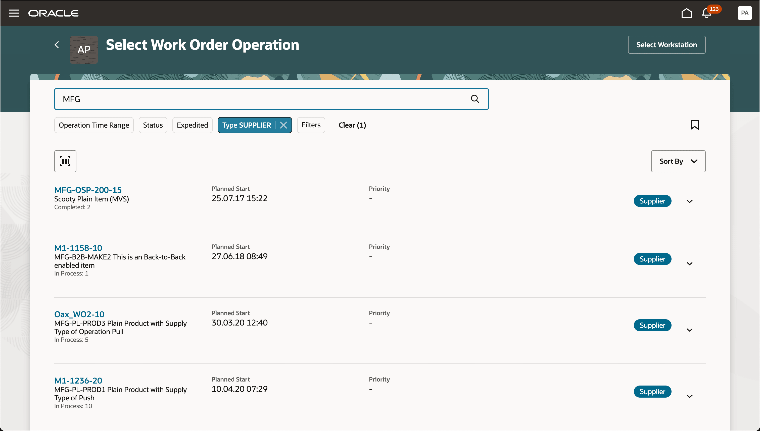Toggle the Status filter chip
760x431 pixels.
pos(153,125)
